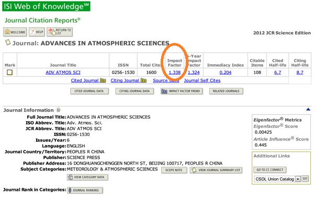Click the Related Journals button
This screenshot has height=204, width=314.
click(x=226, y=91)
